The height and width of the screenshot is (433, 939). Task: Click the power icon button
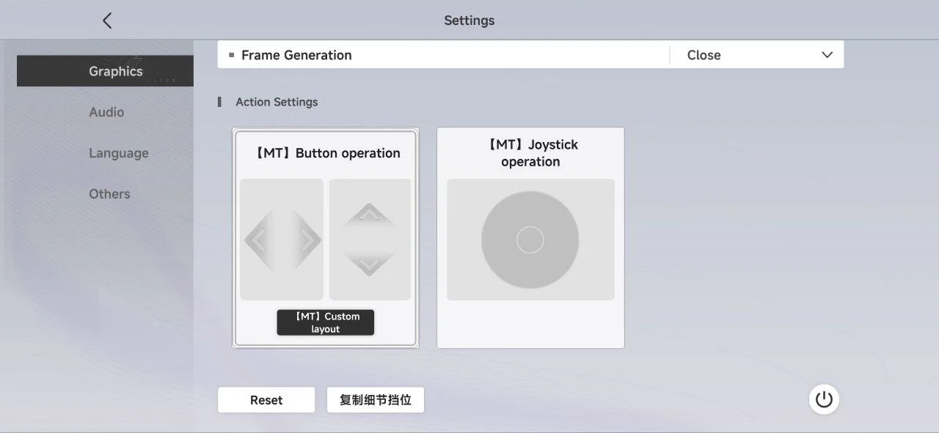[x=824, y=399]
